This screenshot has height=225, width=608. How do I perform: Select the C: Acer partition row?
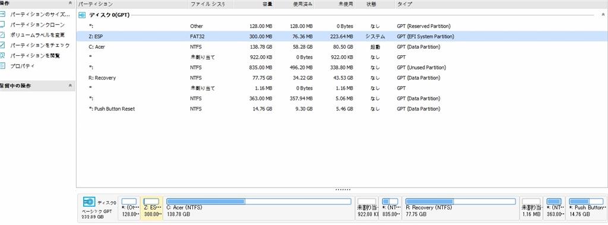[x=341, y=46]
